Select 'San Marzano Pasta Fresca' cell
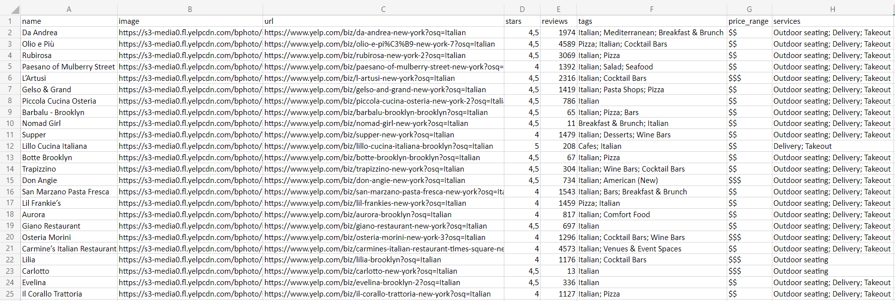 [x=69, y=192]
